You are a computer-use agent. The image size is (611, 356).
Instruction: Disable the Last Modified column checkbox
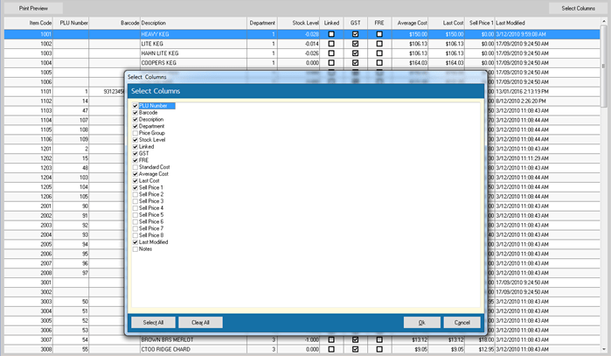click(135, 241)
